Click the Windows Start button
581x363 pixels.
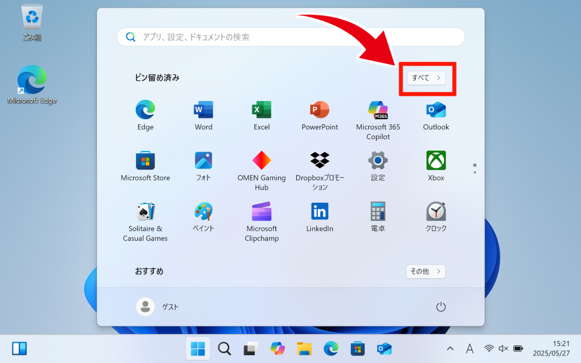point(198,348)
